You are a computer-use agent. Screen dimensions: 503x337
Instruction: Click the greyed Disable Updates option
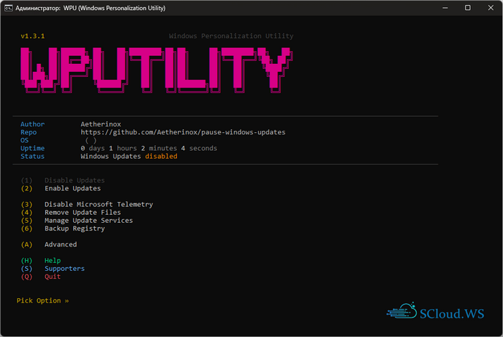(75, 180)
